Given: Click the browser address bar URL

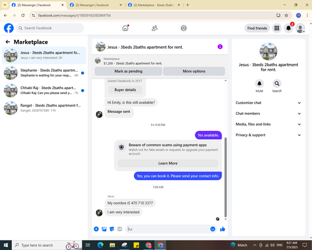Looking at the screenshot, I should pos(74,16).
